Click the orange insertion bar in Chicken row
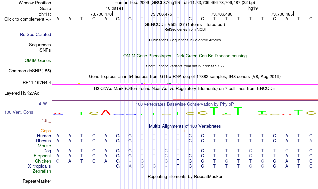Viewport: 318px width, 189px height. coord(185,161)
